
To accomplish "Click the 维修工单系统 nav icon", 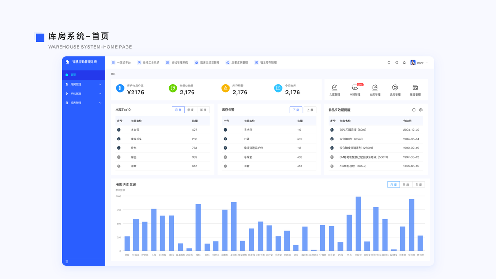I will tap(139, 63).
